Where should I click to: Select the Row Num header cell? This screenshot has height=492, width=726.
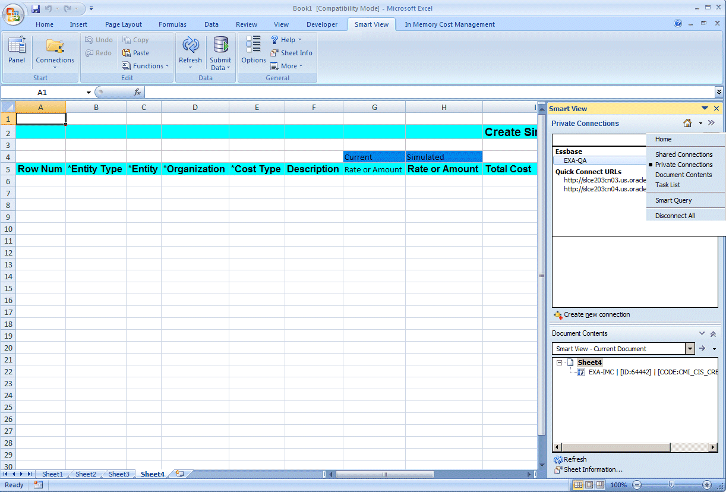click(40, 169)
